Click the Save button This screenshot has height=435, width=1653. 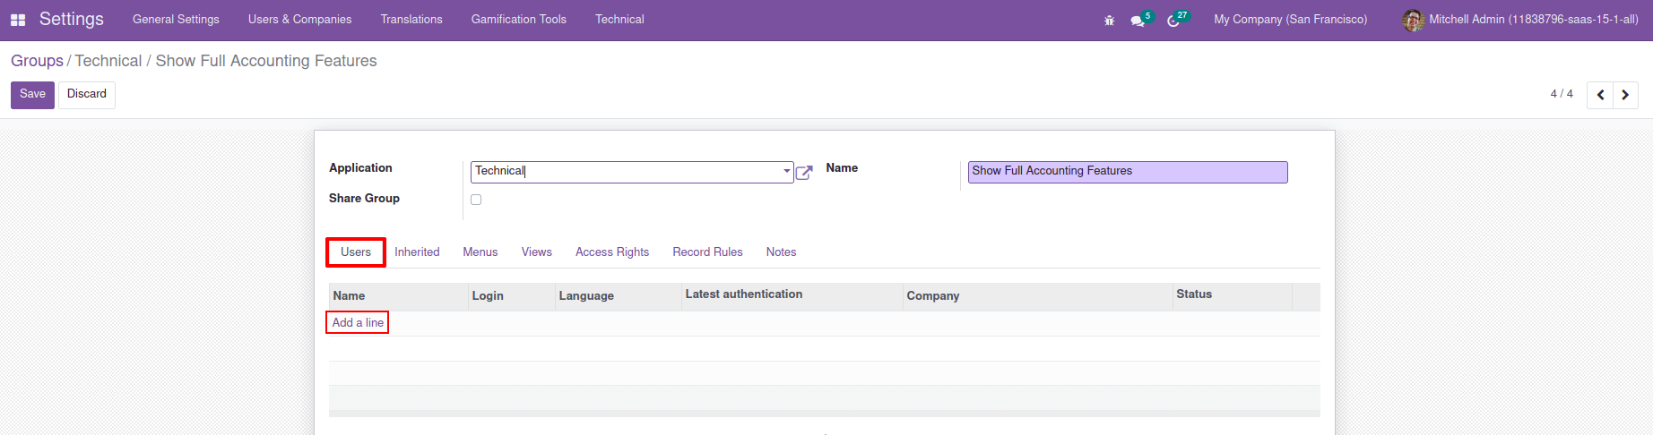pos(32,95)
